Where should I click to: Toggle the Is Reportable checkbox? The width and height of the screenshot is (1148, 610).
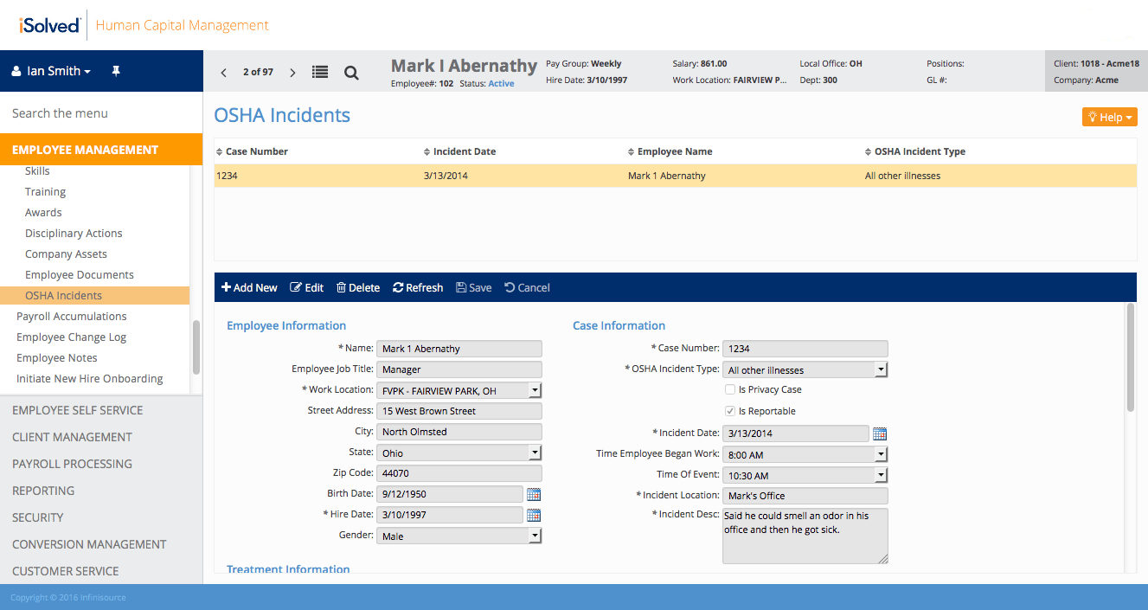[730, 411]
